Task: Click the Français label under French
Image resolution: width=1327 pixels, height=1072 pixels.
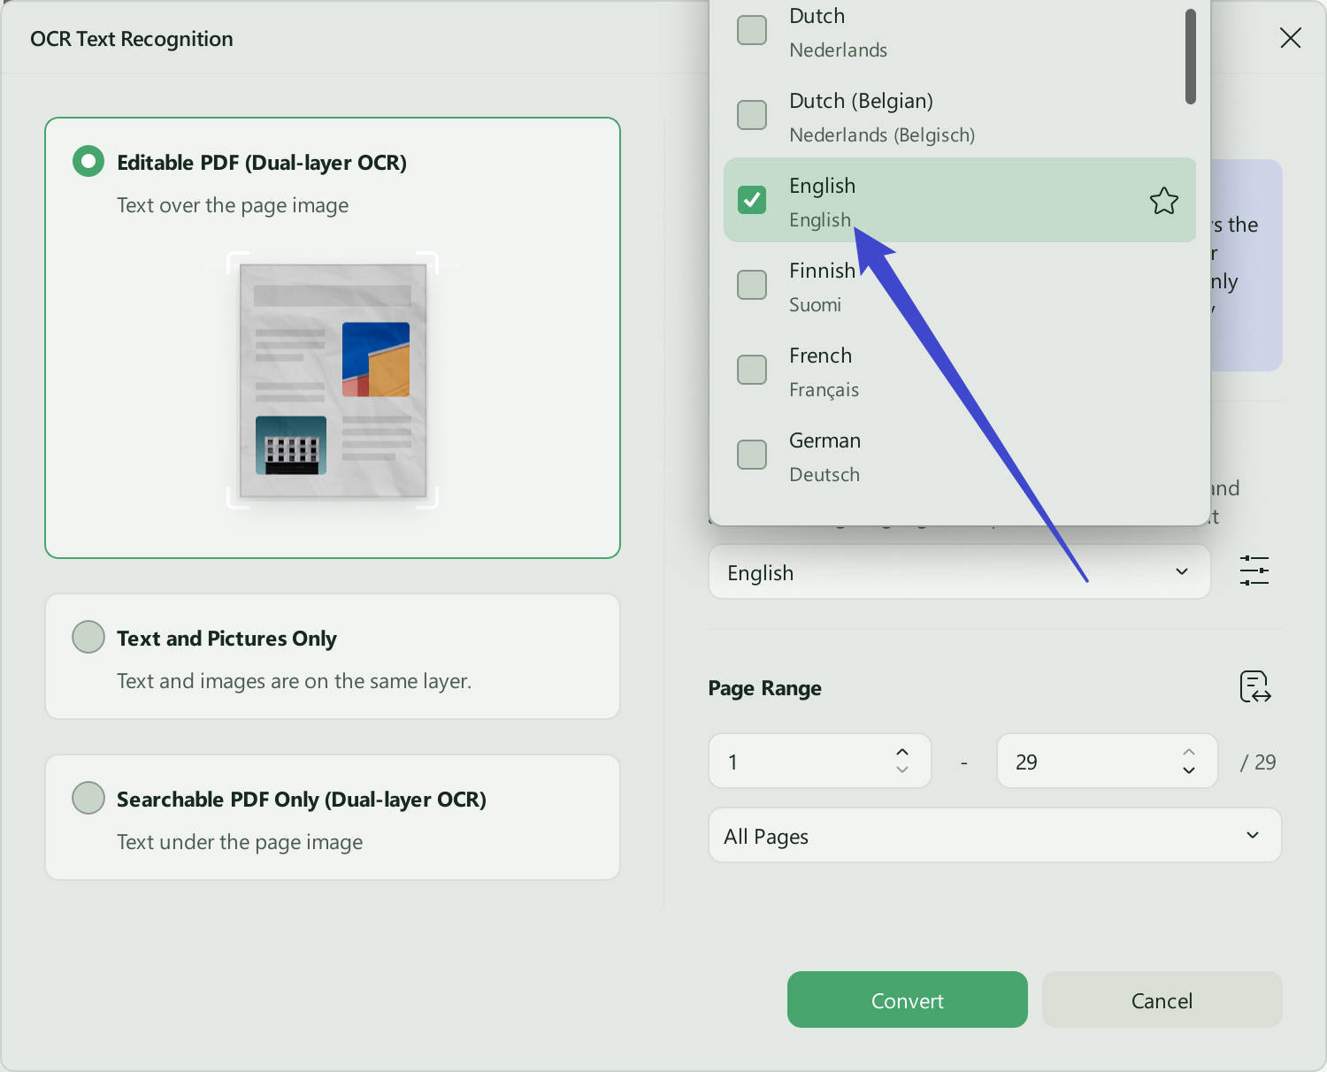Action: (824, 390)
